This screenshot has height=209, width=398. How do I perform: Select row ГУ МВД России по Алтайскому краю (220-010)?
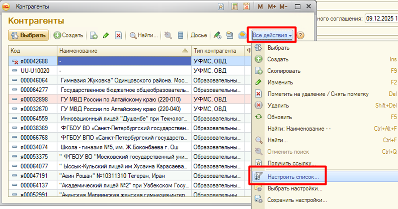121,99
